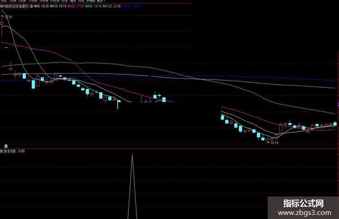The image size is (339, 219).
Task: Open the 更多 periods tab
Action: [x=100, y=1]
